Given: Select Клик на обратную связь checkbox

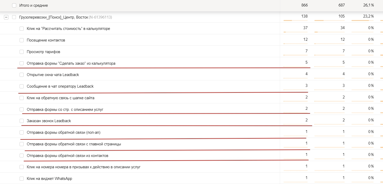Looking at the screenshot, I should [22, 98].
